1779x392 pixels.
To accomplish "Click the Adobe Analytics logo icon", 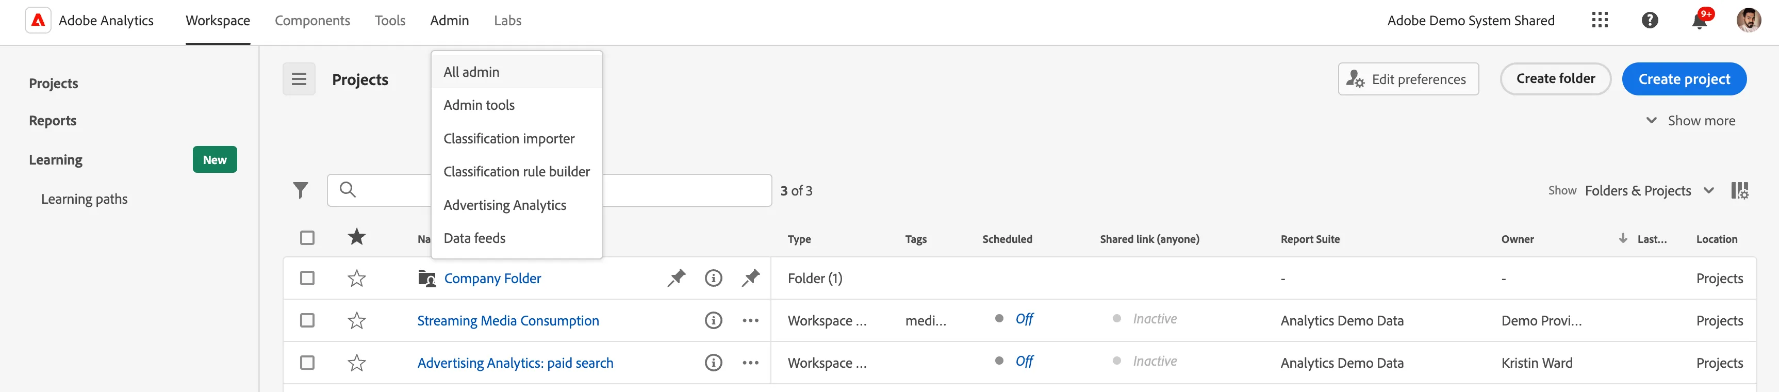I will click(x=38, y=20).
